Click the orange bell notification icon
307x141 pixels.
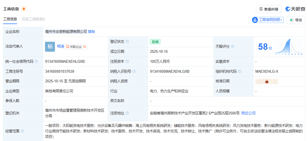tap(24, 9)
